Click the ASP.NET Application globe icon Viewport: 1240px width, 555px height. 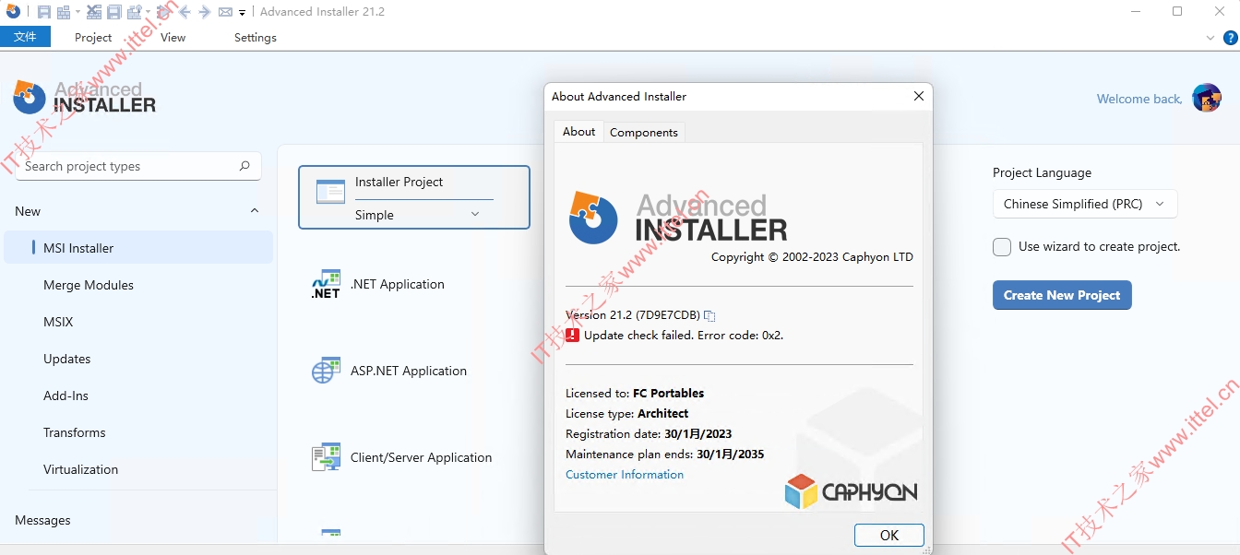click(x=326, y=372)
